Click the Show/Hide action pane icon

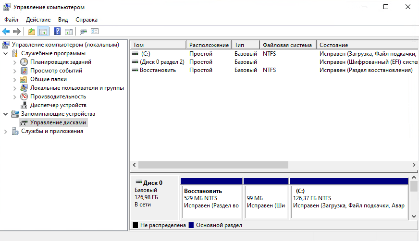(69, 32)
